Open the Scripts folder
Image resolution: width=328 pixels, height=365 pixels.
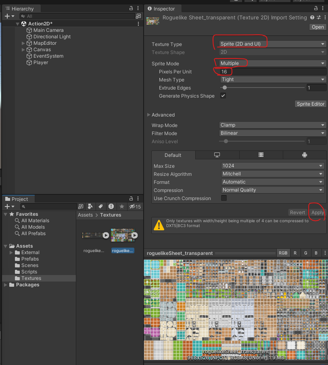(29, 272)
